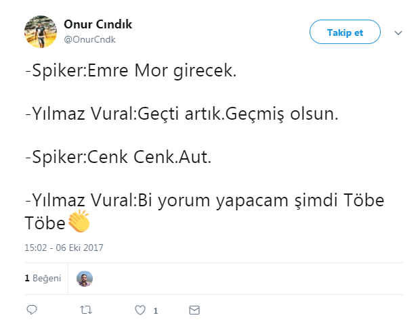Retweet this tweet using the arrows icon
Viewport: 420px width, 326px height.
86,310
